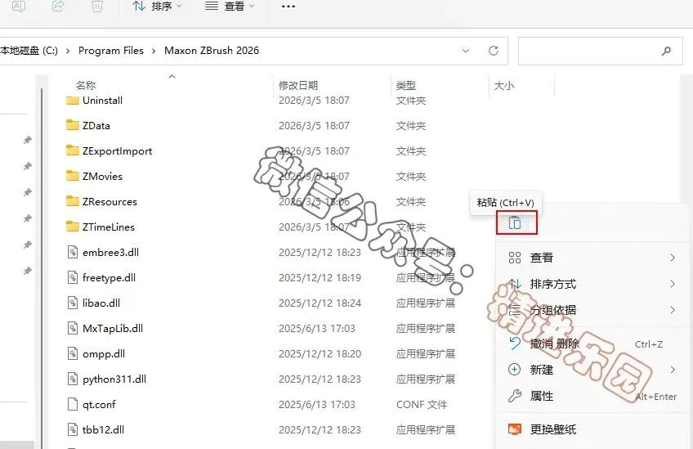Click the CONF 文件 type cell of qt.conf
Image resolution: width=693 pixels, height=449 pixels.
coord(422,404)
